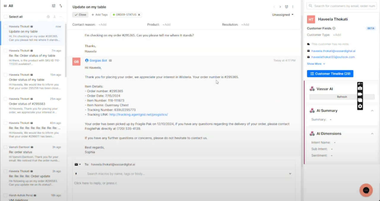This screenshot has width=380, height=201.
Task: Go to the next ticket arrow
Action: (x=280, y=7)
